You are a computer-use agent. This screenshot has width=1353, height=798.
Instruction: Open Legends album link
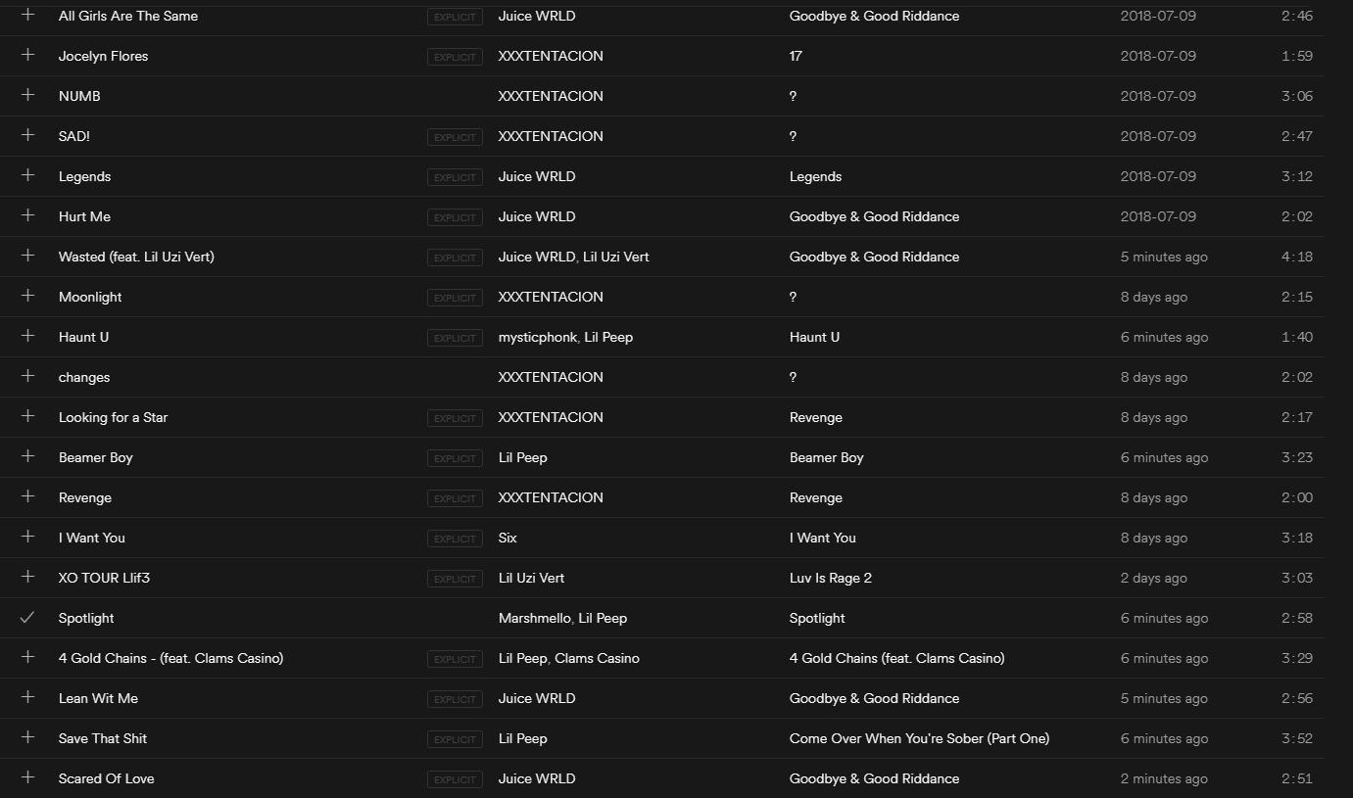tap(815, 176)
